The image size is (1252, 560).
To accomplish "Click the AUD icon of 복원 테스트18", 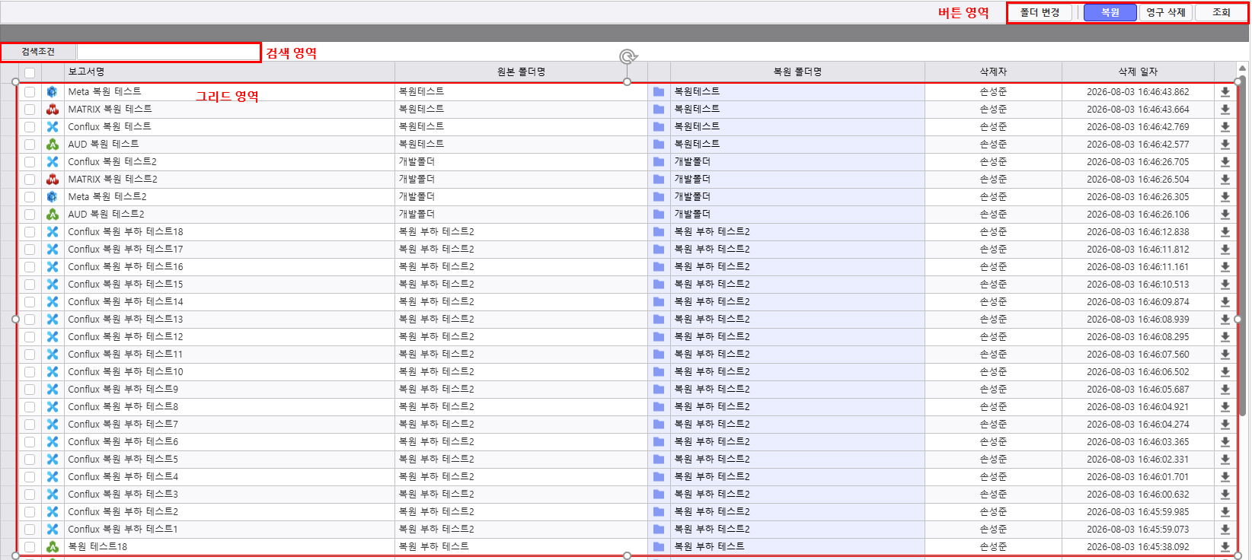I will [53, 546].
